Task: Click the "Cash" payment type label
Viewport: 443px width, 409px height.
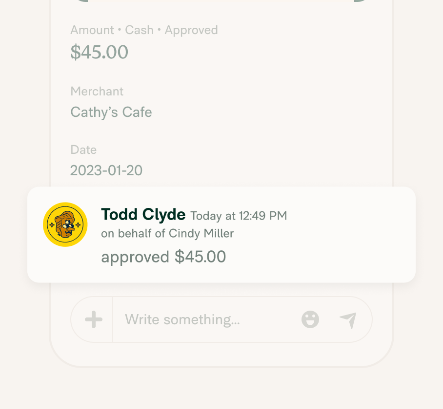Action: click(x=139, y=30)
